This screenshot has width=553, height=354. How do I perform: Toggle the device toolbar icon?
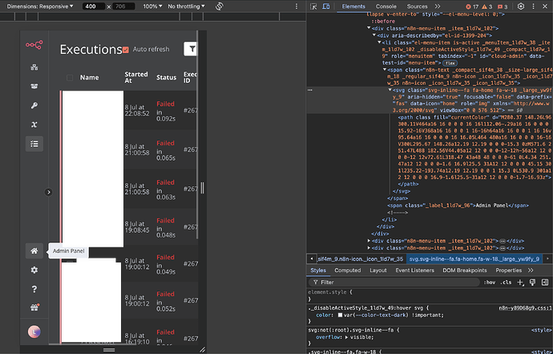326,6
